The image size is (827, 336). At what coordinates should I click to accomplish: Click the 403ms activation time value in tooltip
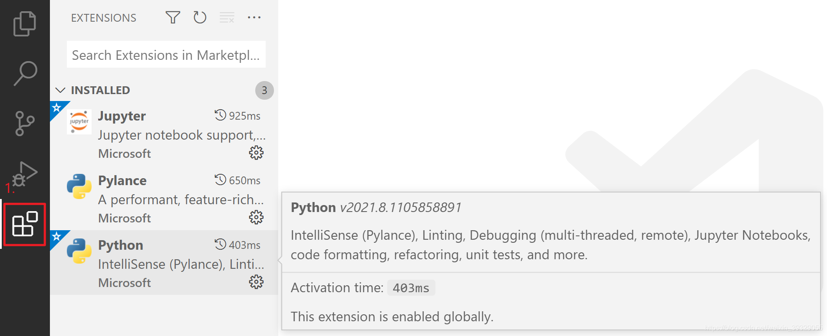pos(411,288)
